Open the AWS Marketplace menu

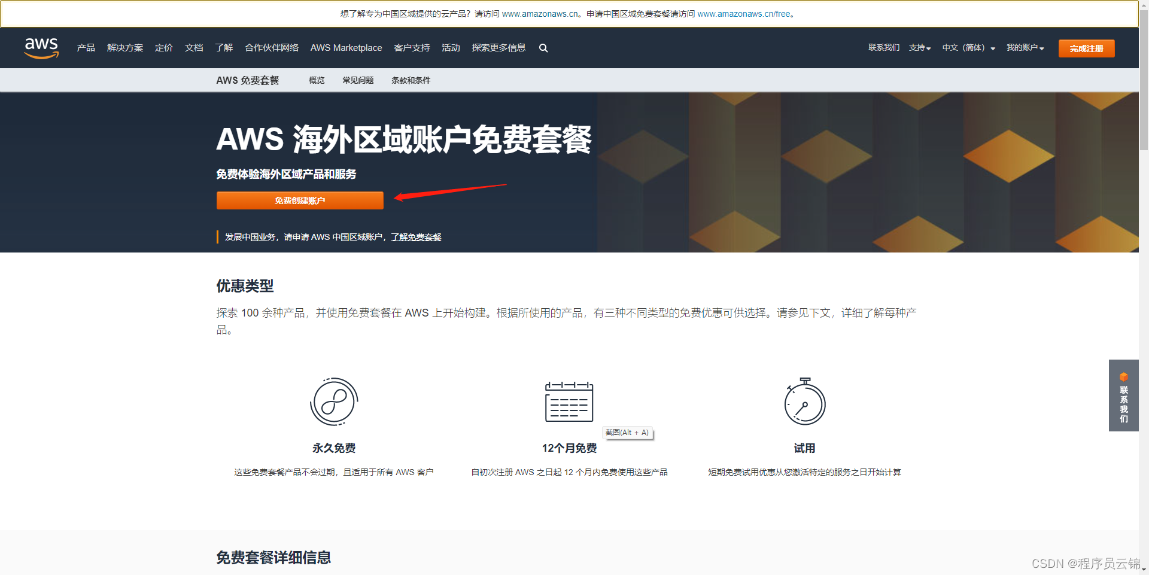346,48
